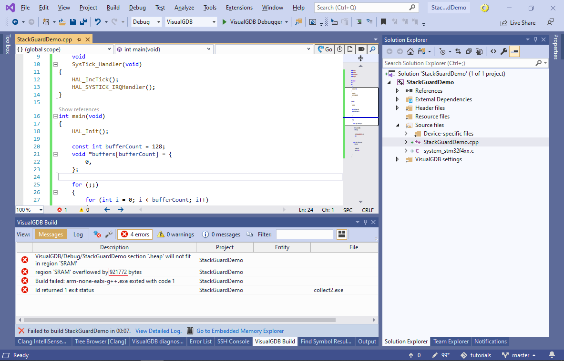Click wrench settings icon in VisualGDB Build
Viewport: 564px width, 361px height.
(109, 234)
